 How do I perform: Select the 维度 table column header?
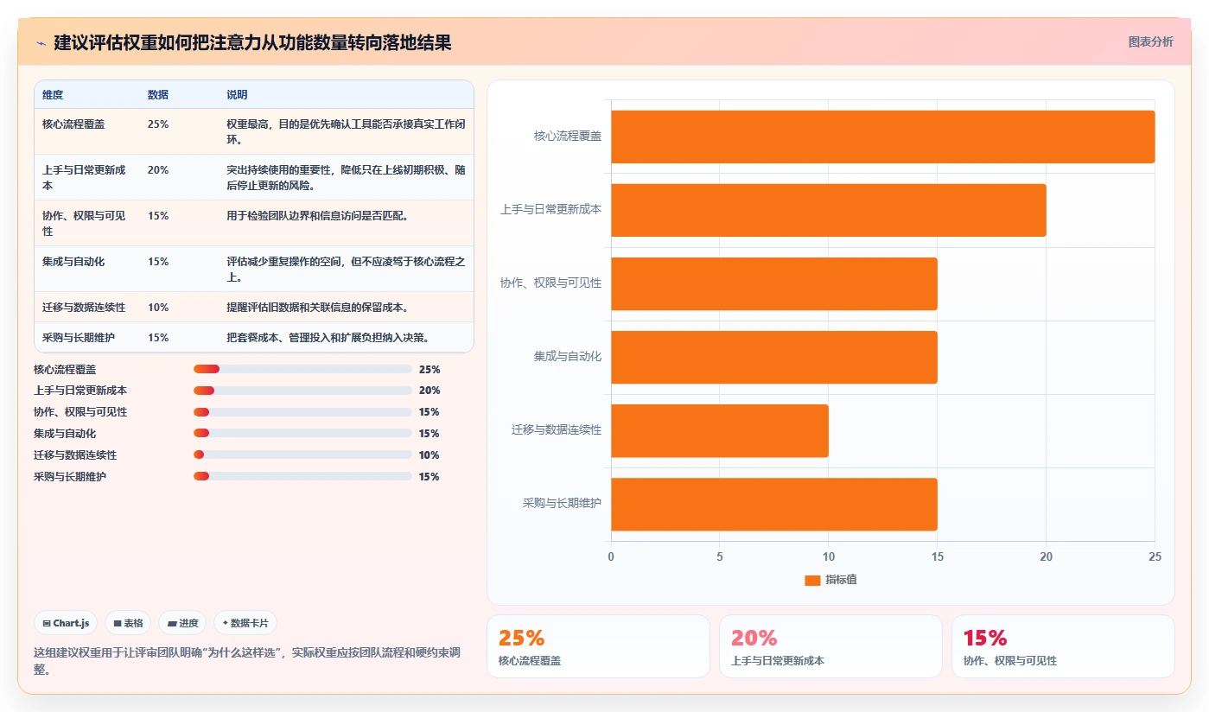(53, 95)
